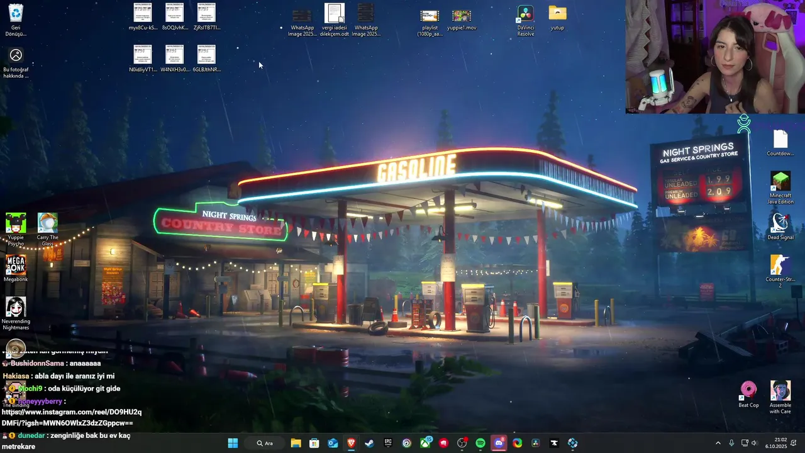
Task: Select the ZjRsITB7TI document file
Action: [x=206, y=16]
